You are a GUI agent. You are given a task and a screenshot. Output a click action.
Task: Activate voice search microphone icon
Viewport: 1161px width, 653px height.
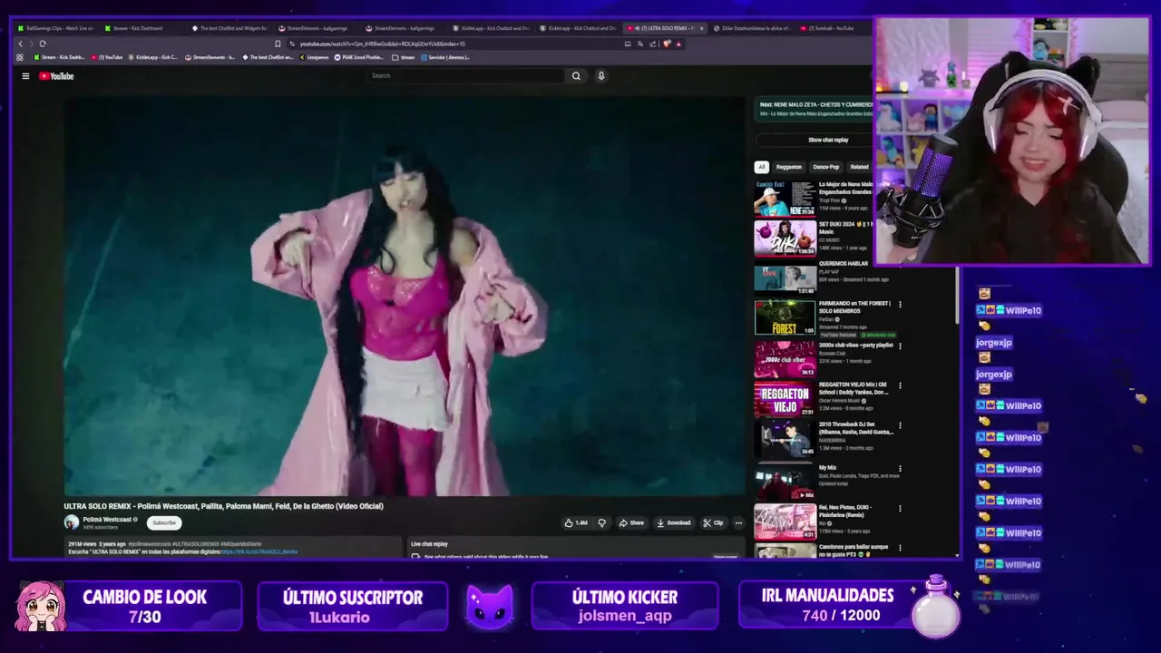point(600,76)
